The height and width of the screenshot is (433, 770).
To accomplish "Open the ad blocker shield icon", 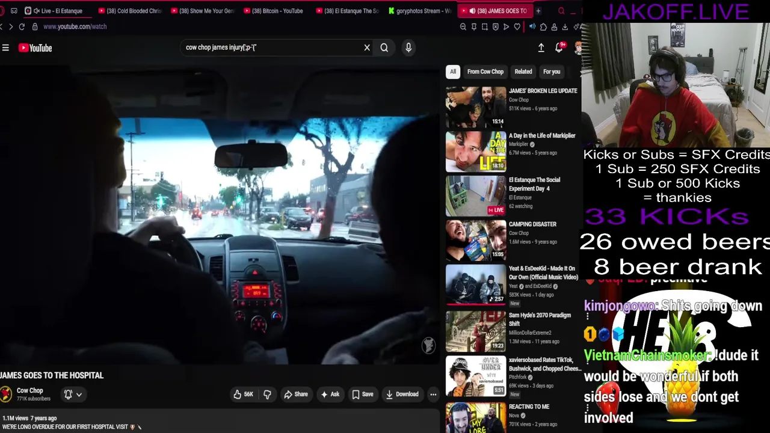I will tap(496, 26).
